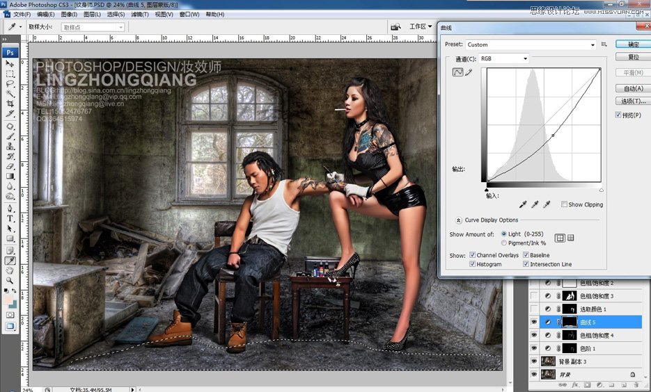Show the 选取颜色 1 layer
The width and height of the screenshot is (651, 392).
tap(534, 309)
